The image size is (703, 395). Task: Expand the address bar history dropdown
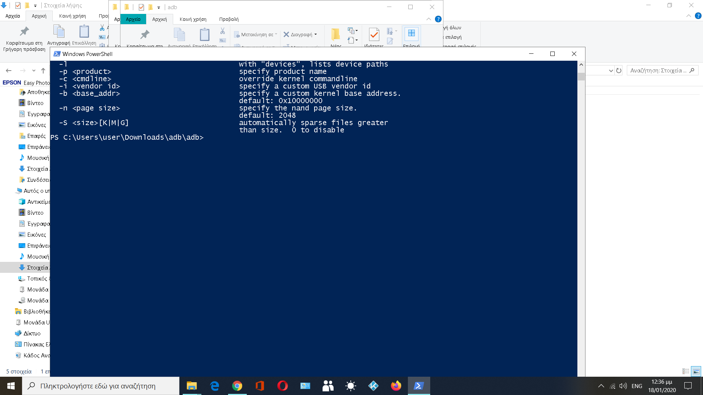(611, 71)
